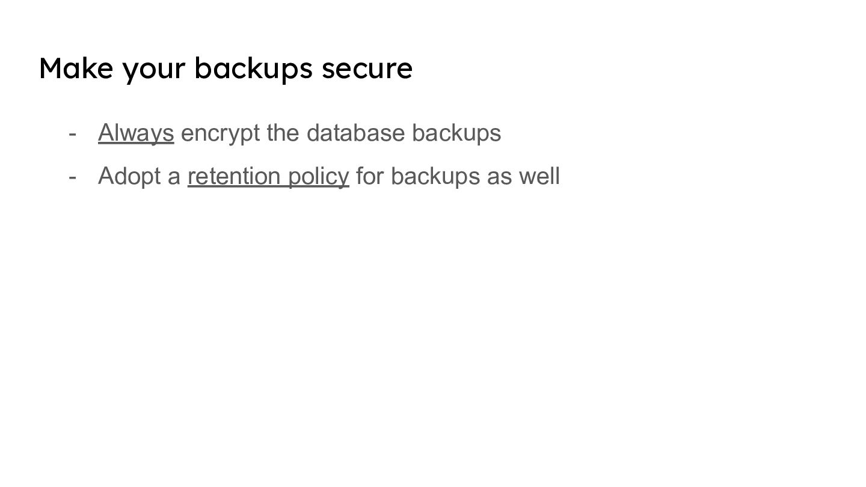
Task: Open the underlined "retention policy" text
Action: 268,176
